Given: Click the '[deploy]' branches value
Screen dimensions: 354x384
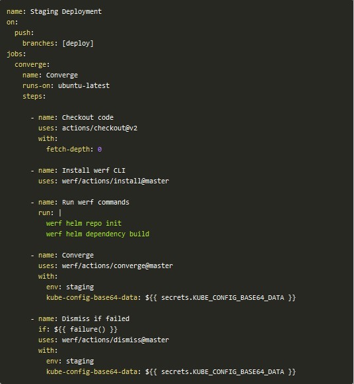Looking at the screenshot, I should tap(78, 43).
